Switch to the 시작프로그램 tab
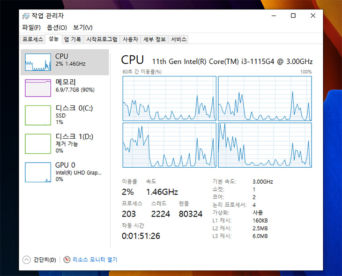Screen dimensions: 342x276 102,39
